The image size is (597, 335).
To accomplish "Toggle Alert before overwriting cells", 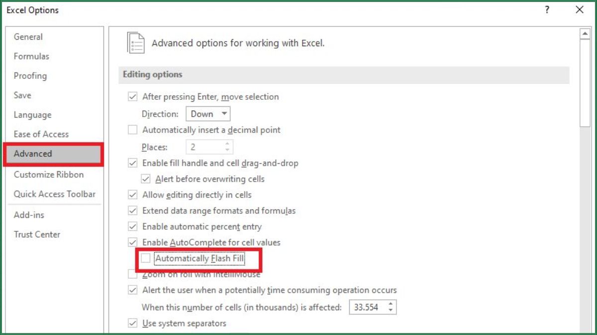I will click(146, 179).
